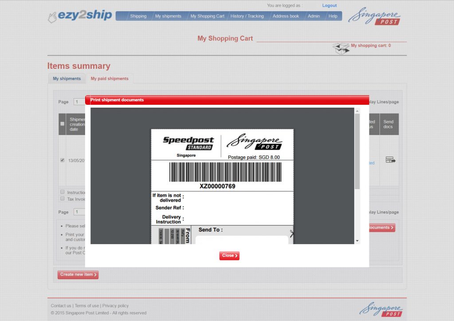Click the Items summary heading
The width and height of the screenshot is (454, 321).
(x=79, y=66)
